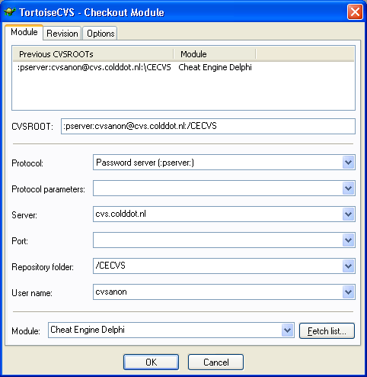
Task: Expand the Protocol parameters dropdown arrow
Action: (348, 188)
